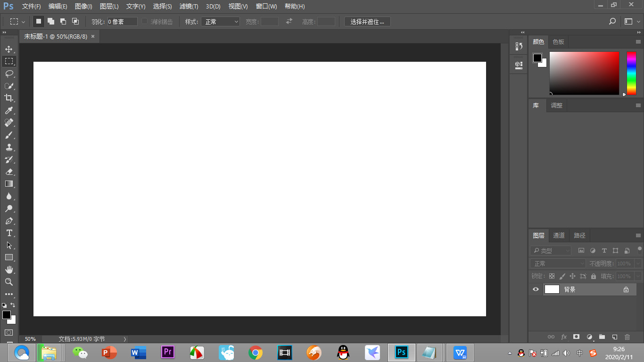Choose 'Add to selection' mode
The height and width of the screenshot is (362, 644).
[51, 21]
